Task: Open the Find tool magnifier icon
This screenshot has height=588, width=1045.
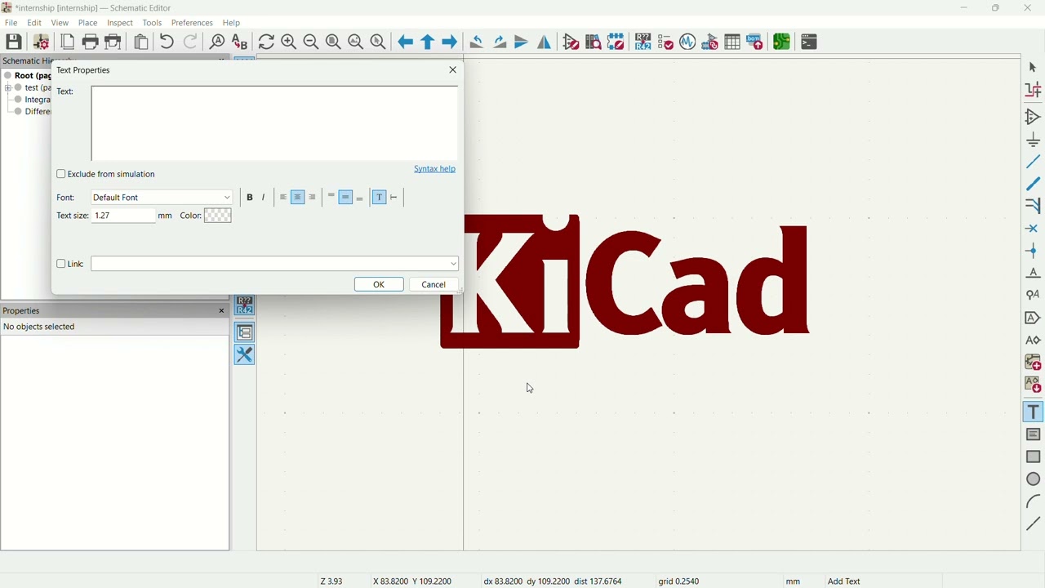Action: tap(216, 42)
